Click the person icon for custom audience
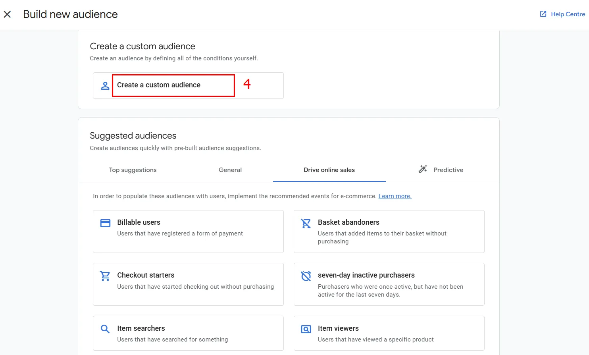 pos(105,85)
